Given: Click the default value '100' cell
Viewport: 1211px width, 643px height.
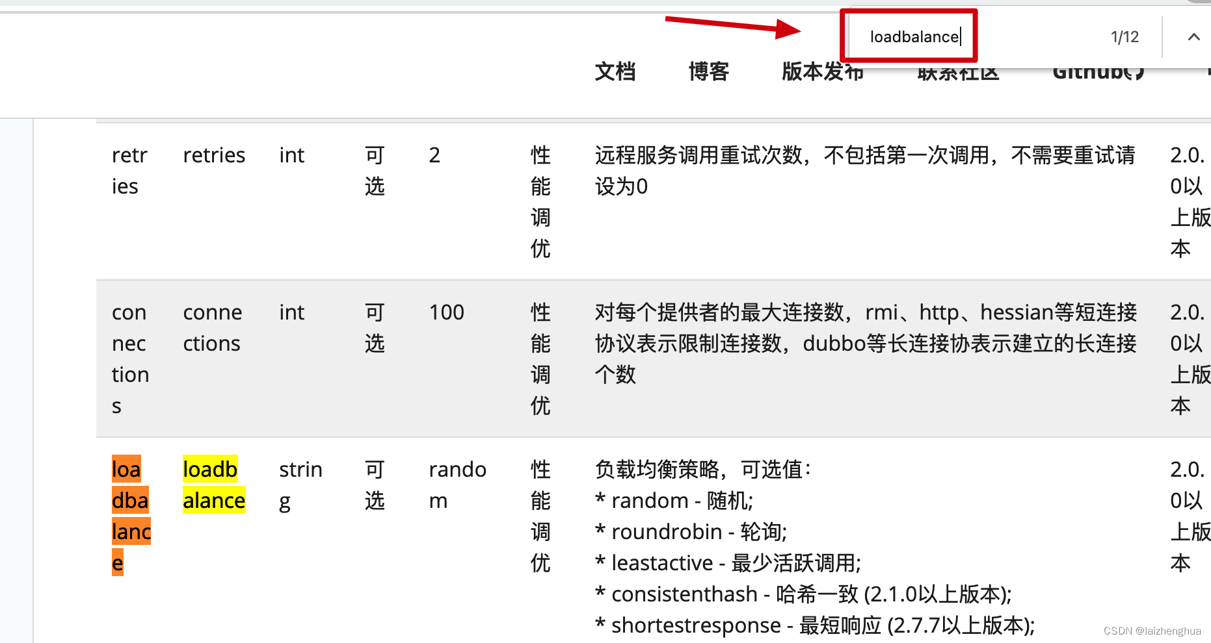Looking at the screenshot, I should pos(447,312).
